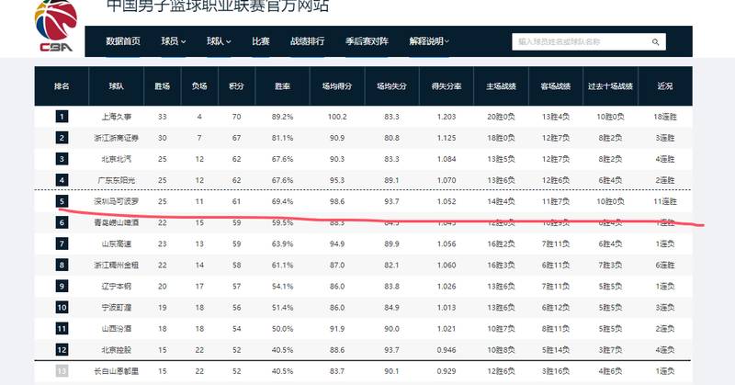Click the CBA league logo

[x=56, y=26]
